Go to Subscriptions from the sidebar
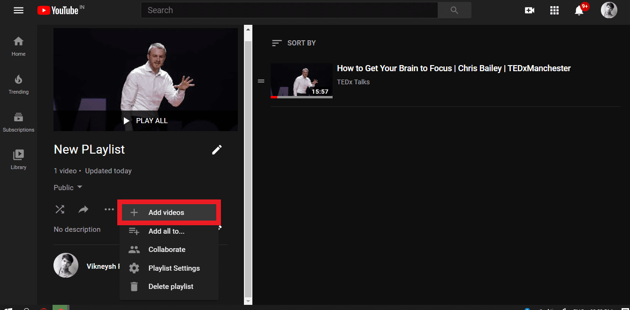The width and height of the screenshot is (630, 310). (18, 122)
